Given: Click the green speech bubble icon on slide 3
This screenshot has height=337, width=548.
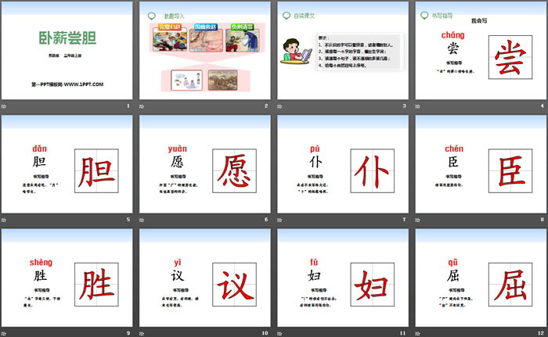Looking at the screenshot, I should [x=287, y=16].
